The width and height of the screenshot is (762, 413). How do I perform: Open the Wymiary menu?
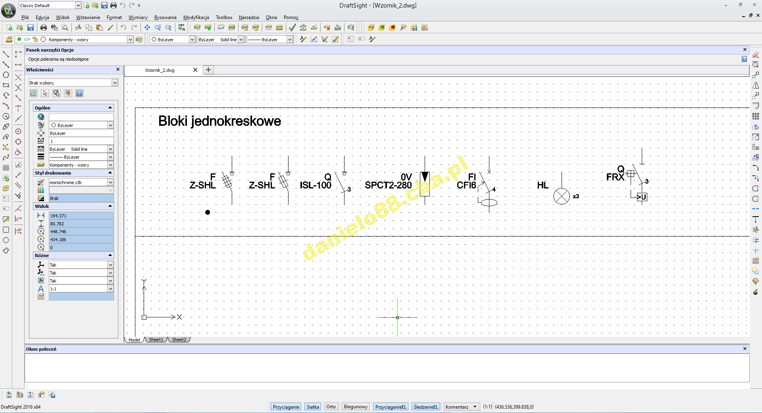138,17
